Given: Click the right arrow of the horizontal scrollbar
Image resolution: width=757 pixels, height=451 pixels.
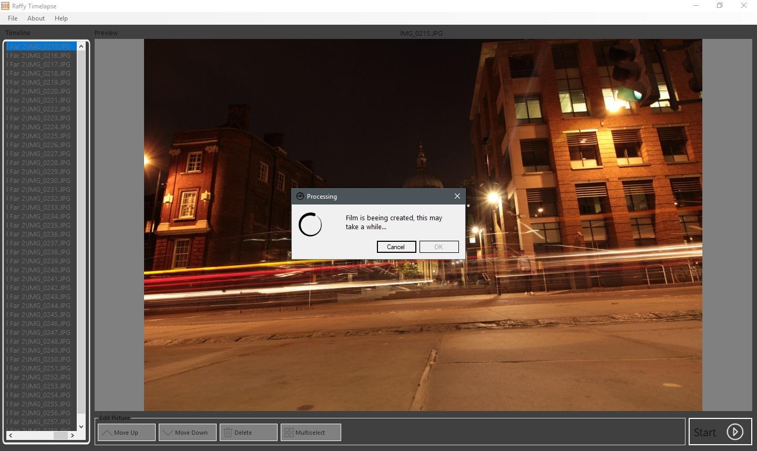Looking at the screenshot, I should coord(73,435).
